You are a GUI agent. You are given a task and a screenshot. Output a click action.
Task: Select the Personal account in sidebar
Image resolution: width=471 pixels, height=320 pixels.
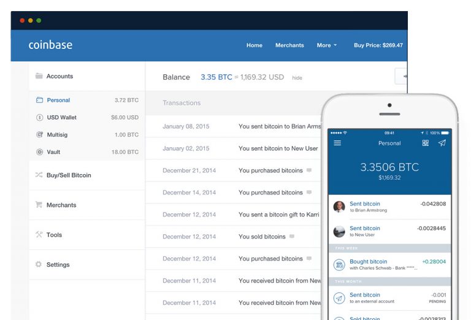(x=87, y=100)
